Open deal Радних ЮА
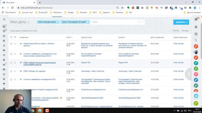Screen dimensions: 202x113 [86, 62]
